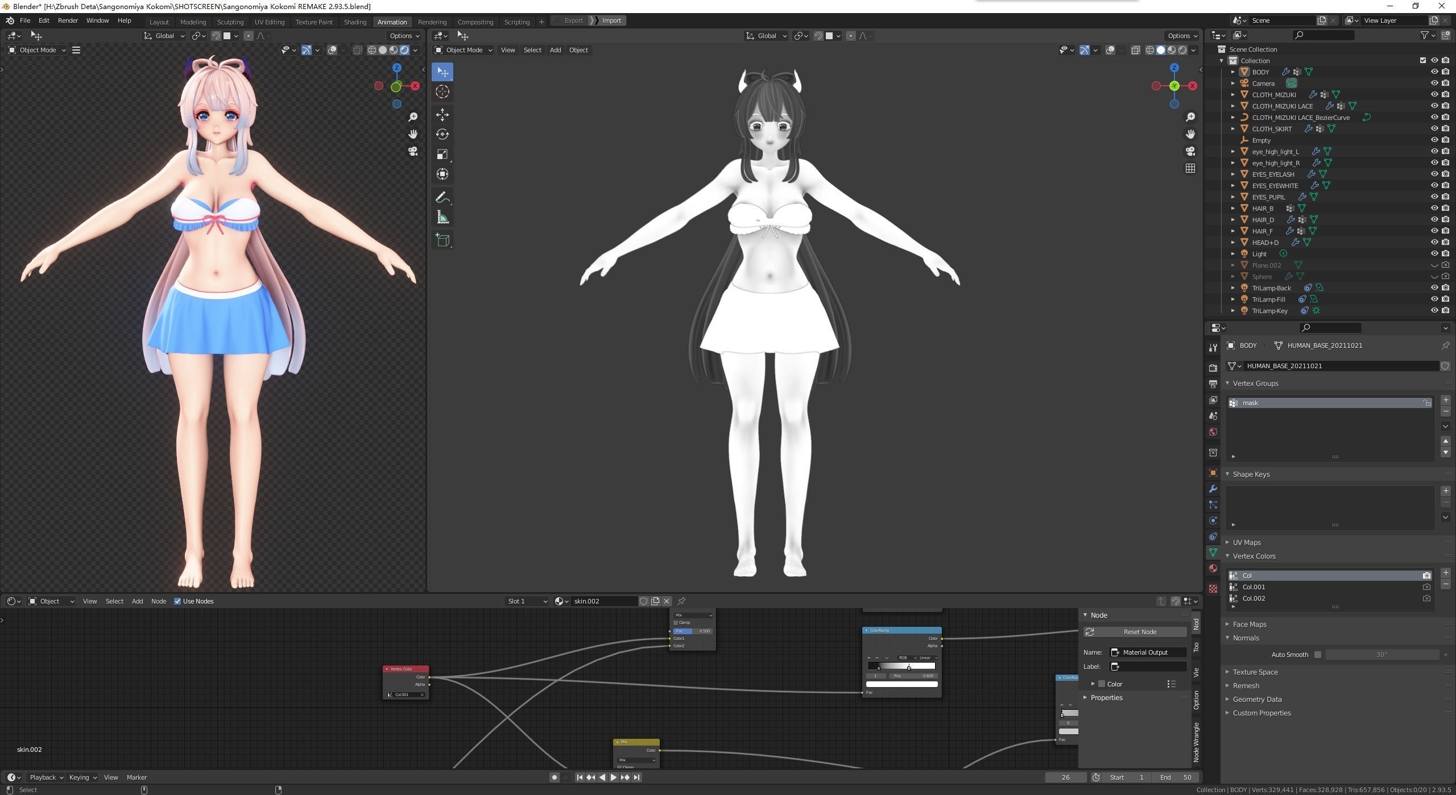The height and width of the screenshot is (795, 1456).
Task: Add a new vertex color layer
Action: (x=1446, y=573)
